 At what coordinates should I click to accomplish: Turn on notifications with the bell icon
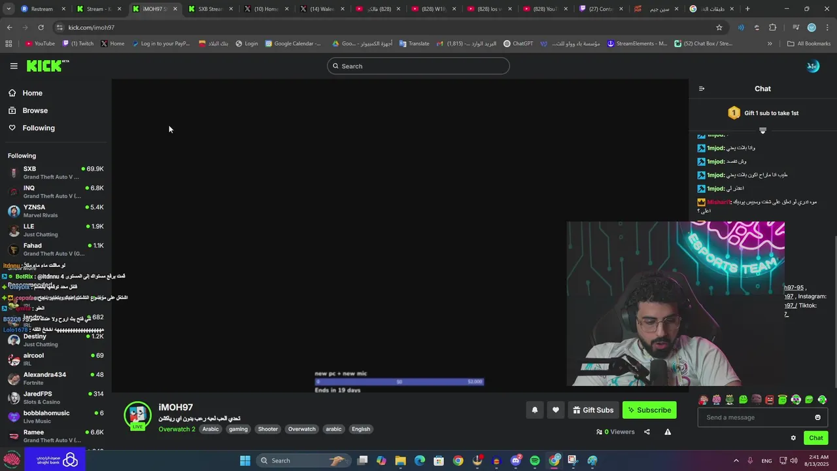click(534, 410)
